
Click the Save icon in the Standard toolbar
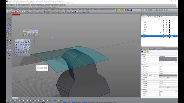click(x=12, y=12)
